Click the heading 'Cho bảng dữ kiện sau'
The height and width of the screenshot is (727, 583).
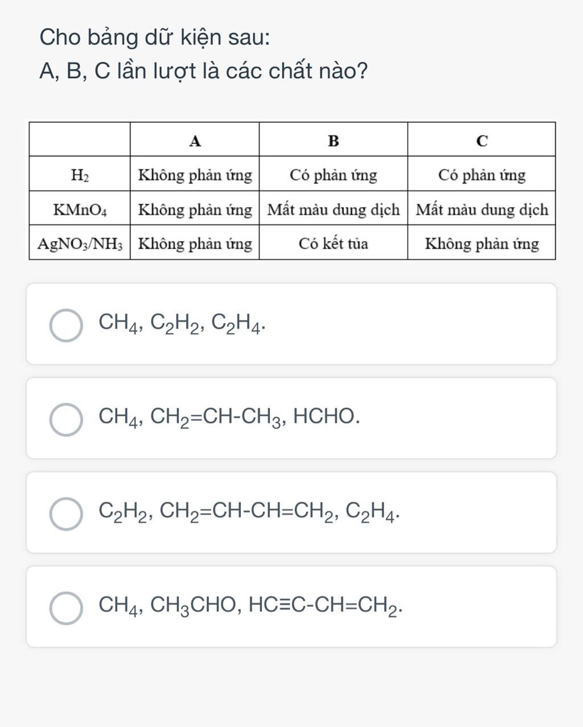[155, 38]
